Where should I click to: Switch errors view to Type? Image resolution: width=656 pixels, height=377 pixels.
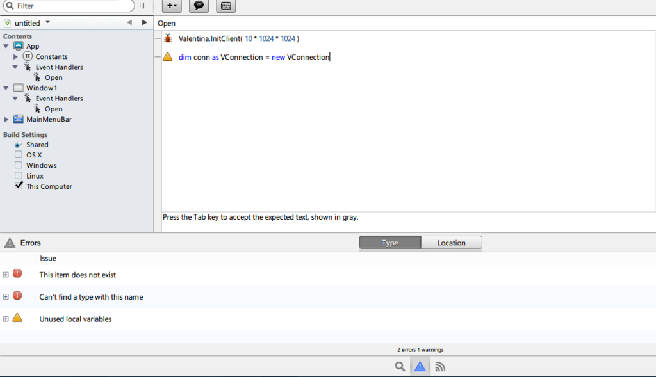coord(390,243)
